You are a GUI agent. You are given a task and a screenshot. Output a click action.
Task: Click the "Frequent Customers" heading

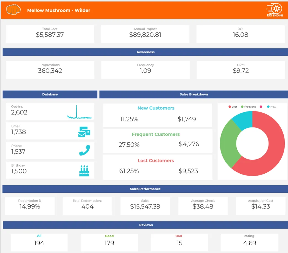tap(156, 134)
